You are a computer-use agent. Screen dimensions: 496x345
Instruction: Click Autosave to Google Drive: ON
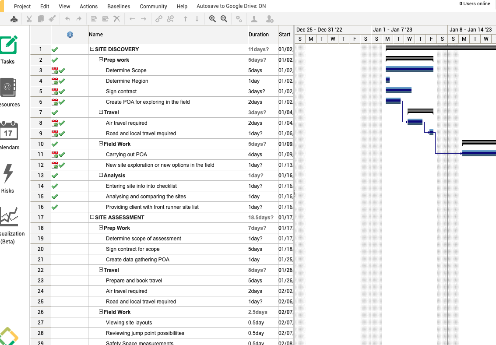231,6
